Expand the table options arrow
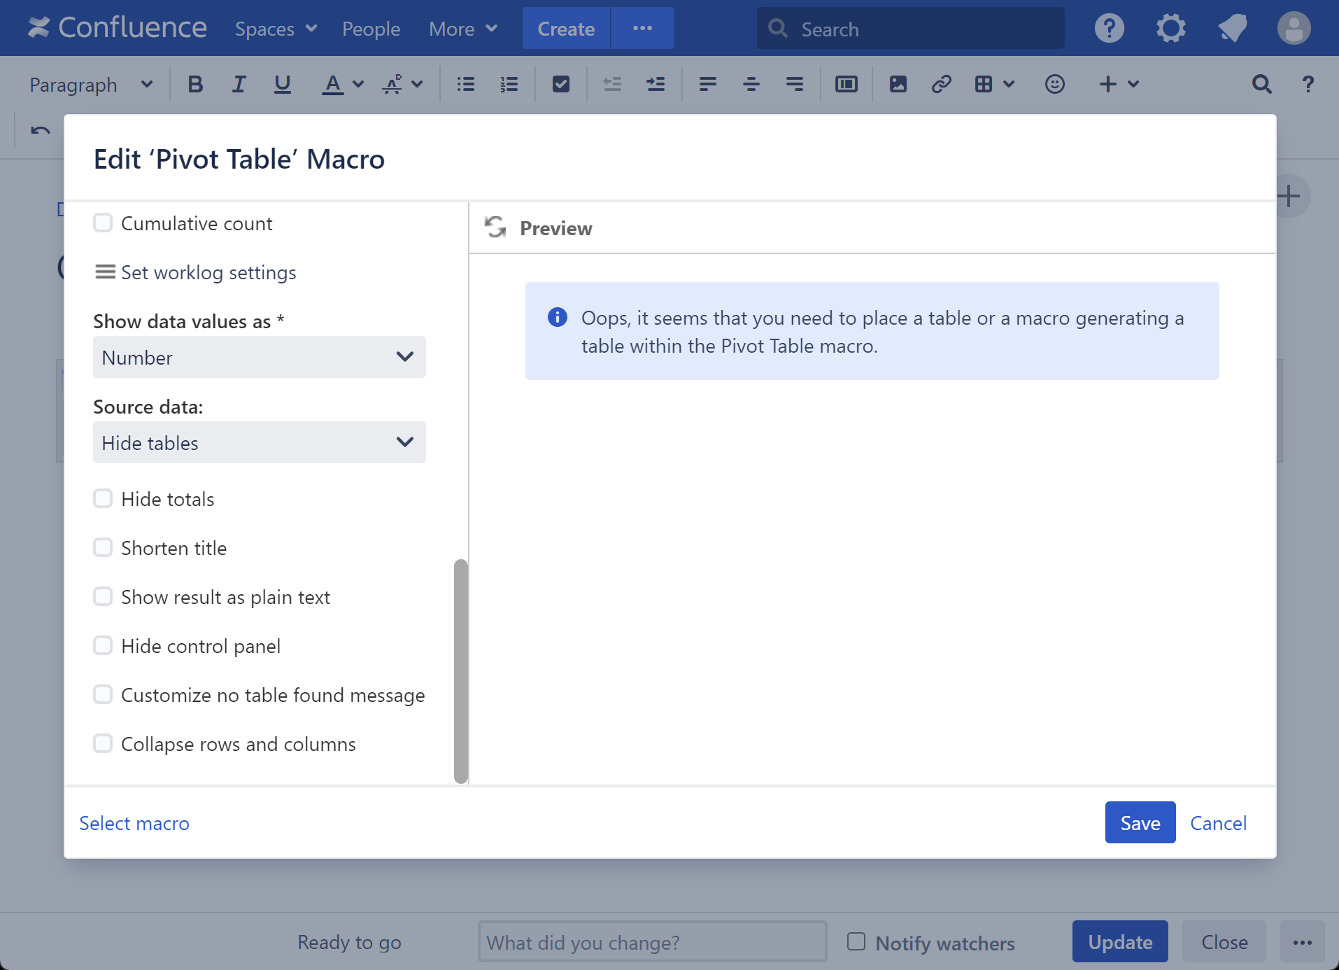Viewport: 1339px width, 970px height. click(x=1009, y=85)
